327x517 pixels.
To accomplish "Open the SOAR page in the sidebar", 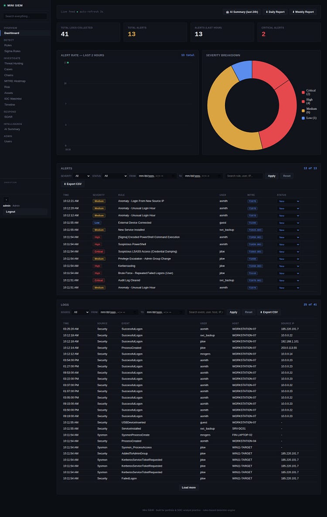I will 8,117.
